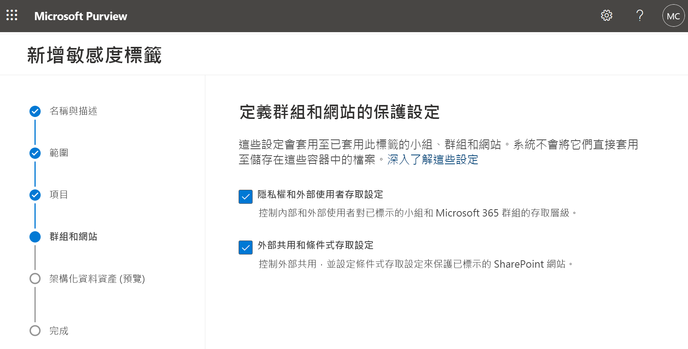This screenshot has width=688, height=349.
Task: Go to the 完成 step
Action: (59, 331)
